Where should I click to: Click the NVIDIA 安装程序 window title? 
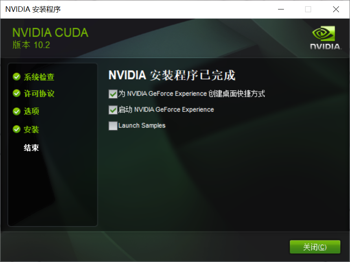tap(33, 9)
